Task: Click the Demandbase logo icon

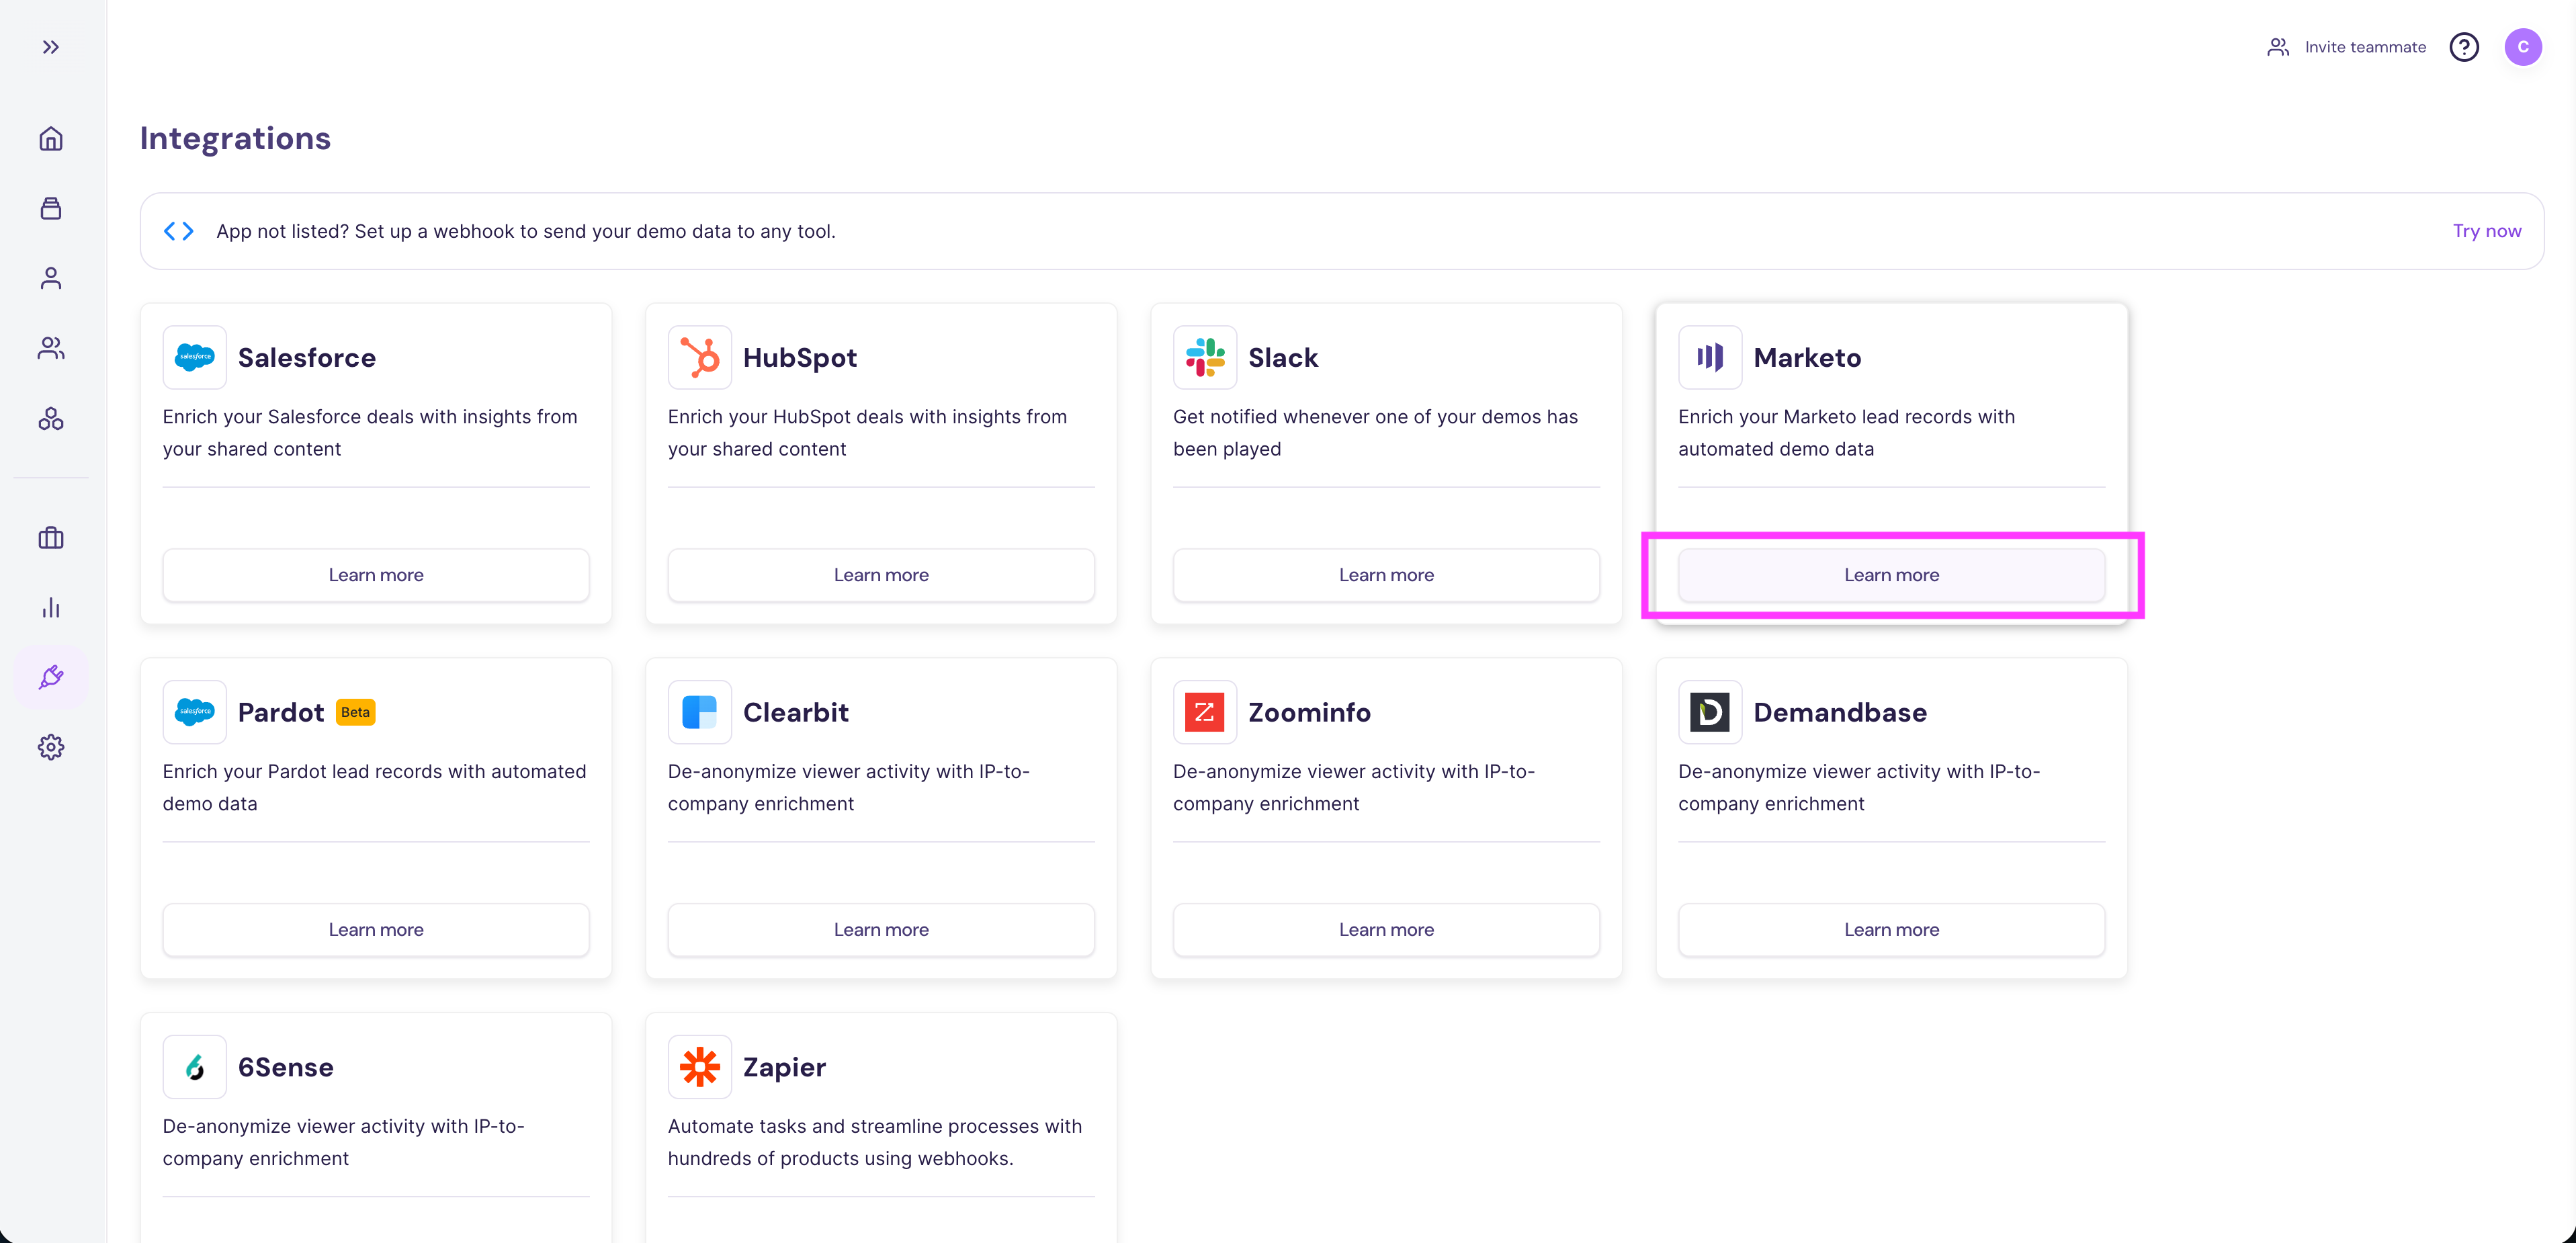Action: click(x=1710, y=712)
